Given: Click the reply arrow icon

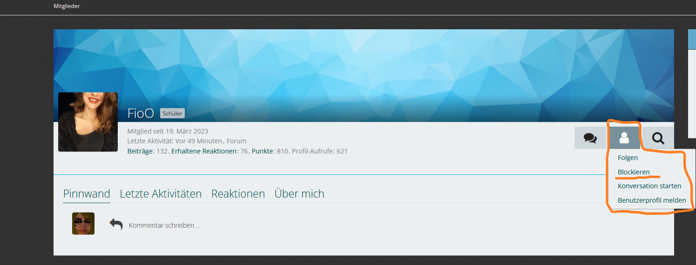Looking at the screenshot, I should pos(116,225).
